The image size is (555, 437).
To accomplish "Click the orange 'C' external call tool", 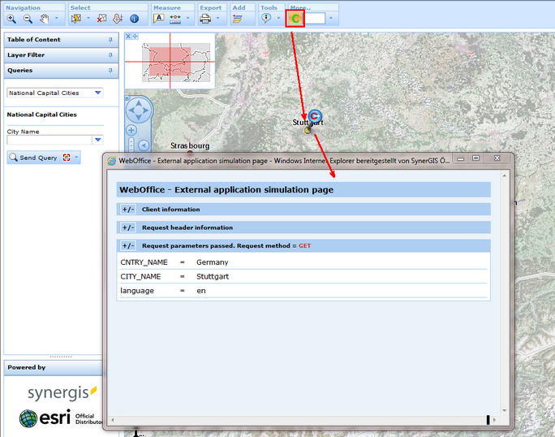I will pos(295,19).
